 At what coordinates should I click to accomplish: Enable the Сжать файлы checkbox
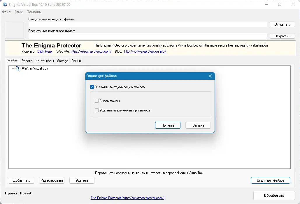coord(97,101)
